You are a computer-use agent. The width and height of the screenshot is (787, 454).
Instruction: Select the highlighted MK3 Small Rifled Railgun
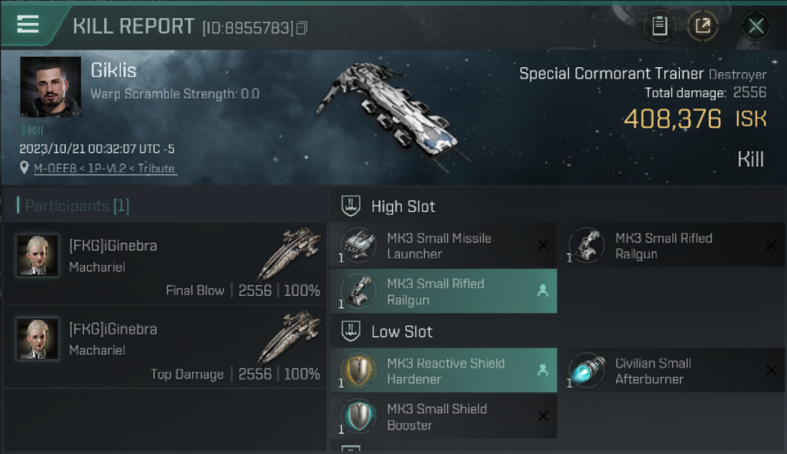(x=443, y=291)
